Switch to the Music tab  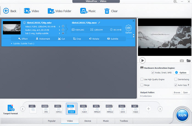point(106,121)
